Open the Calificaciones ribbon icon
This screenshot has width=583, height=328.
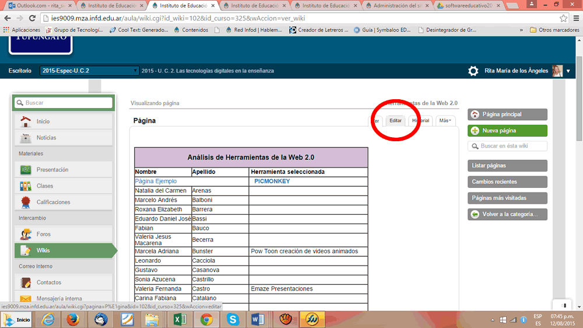[25, 202]
